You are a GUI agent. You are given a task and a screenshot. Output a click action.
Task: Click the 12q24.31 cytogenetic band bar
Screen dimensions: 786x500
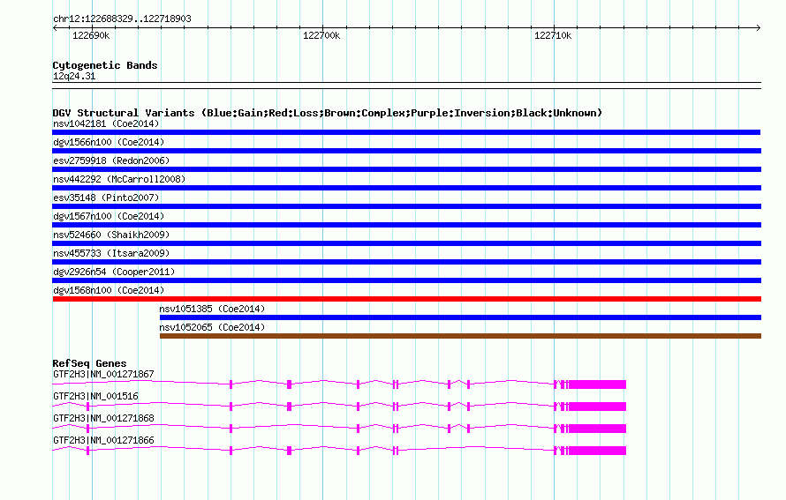coord(406,86)
